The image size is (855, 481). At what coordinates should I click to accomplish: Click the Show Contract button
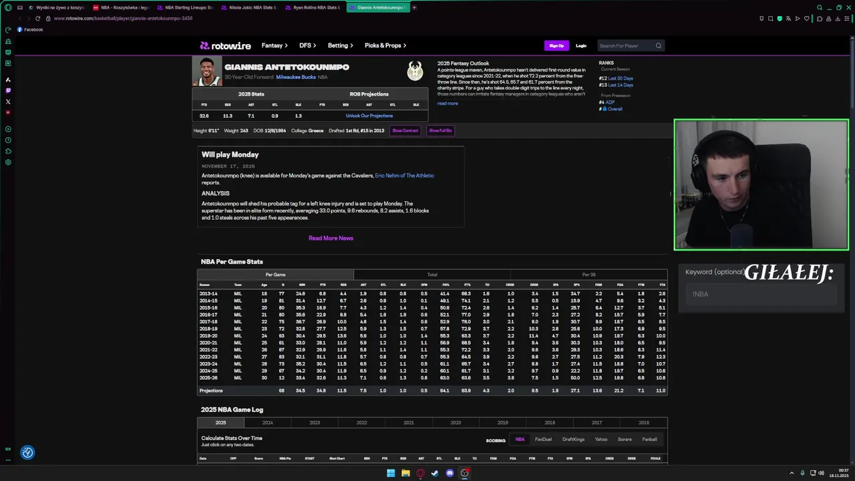[x=405, y=130]
